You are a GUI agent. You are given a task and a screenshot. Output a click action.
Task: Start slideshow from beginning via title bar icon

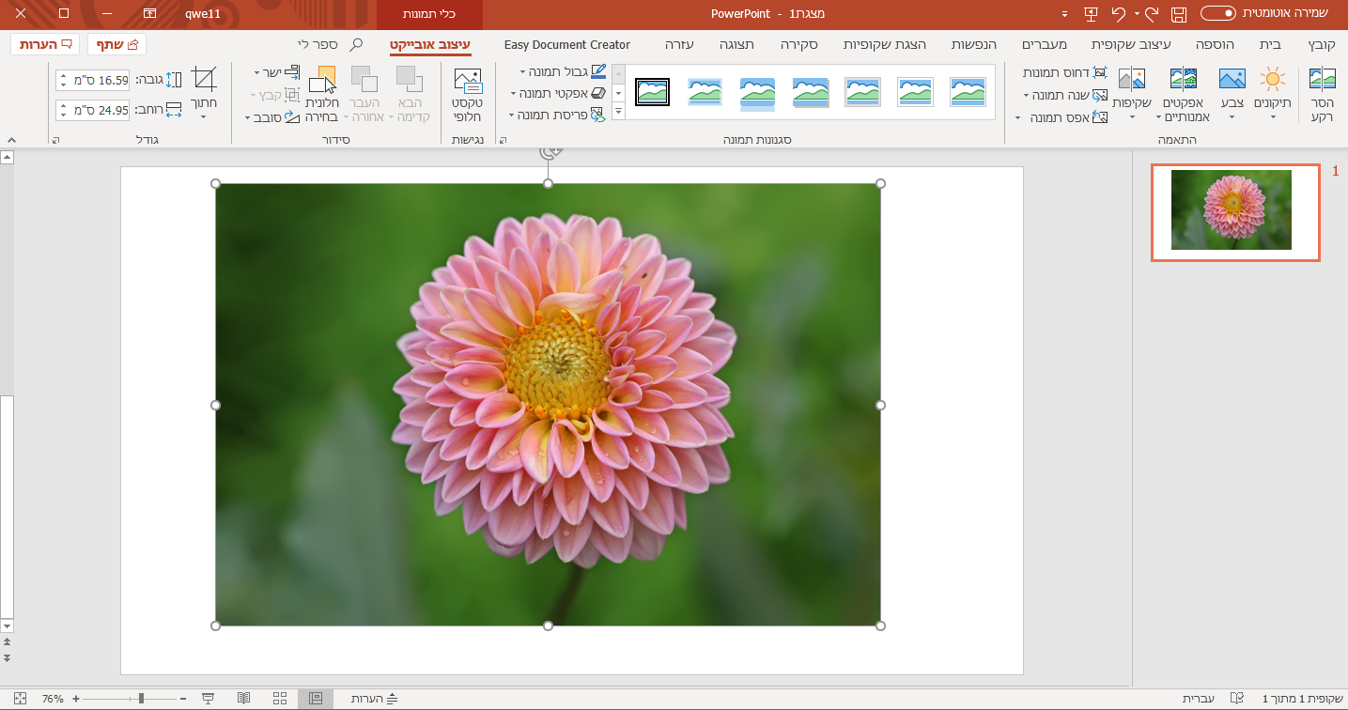click(1091, 14)
